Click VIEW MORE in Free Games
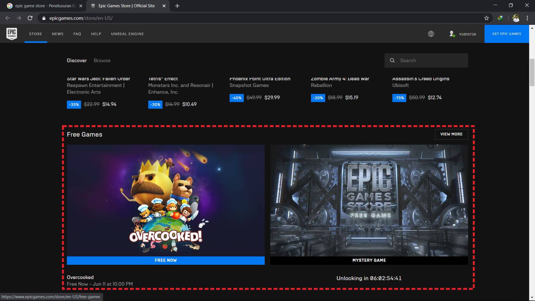The width and height of the screenshot is (535, 301). tap(451, 134)
